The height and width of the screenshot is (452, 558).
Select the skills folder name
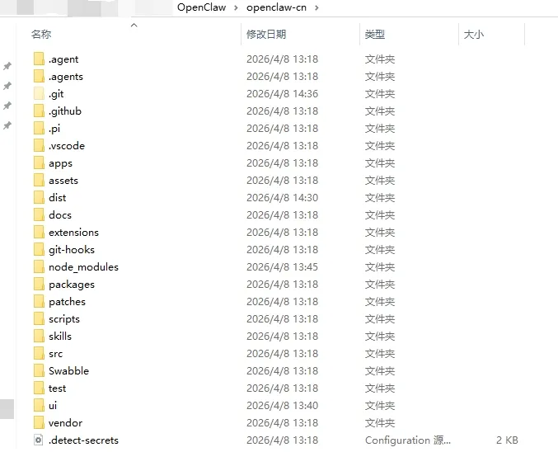60,337
